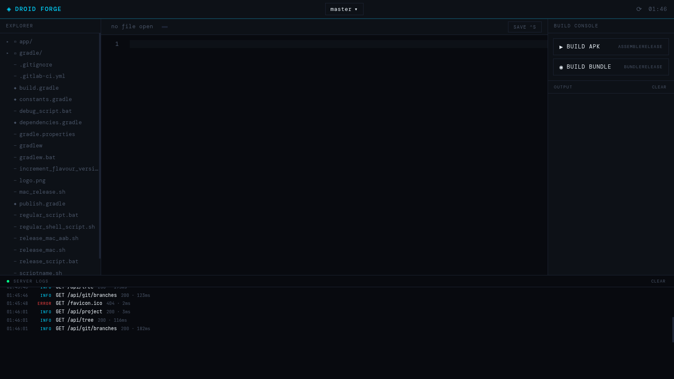Switch to the OUTPUT tab
The image size is (674, 379).
coord(563,87)
